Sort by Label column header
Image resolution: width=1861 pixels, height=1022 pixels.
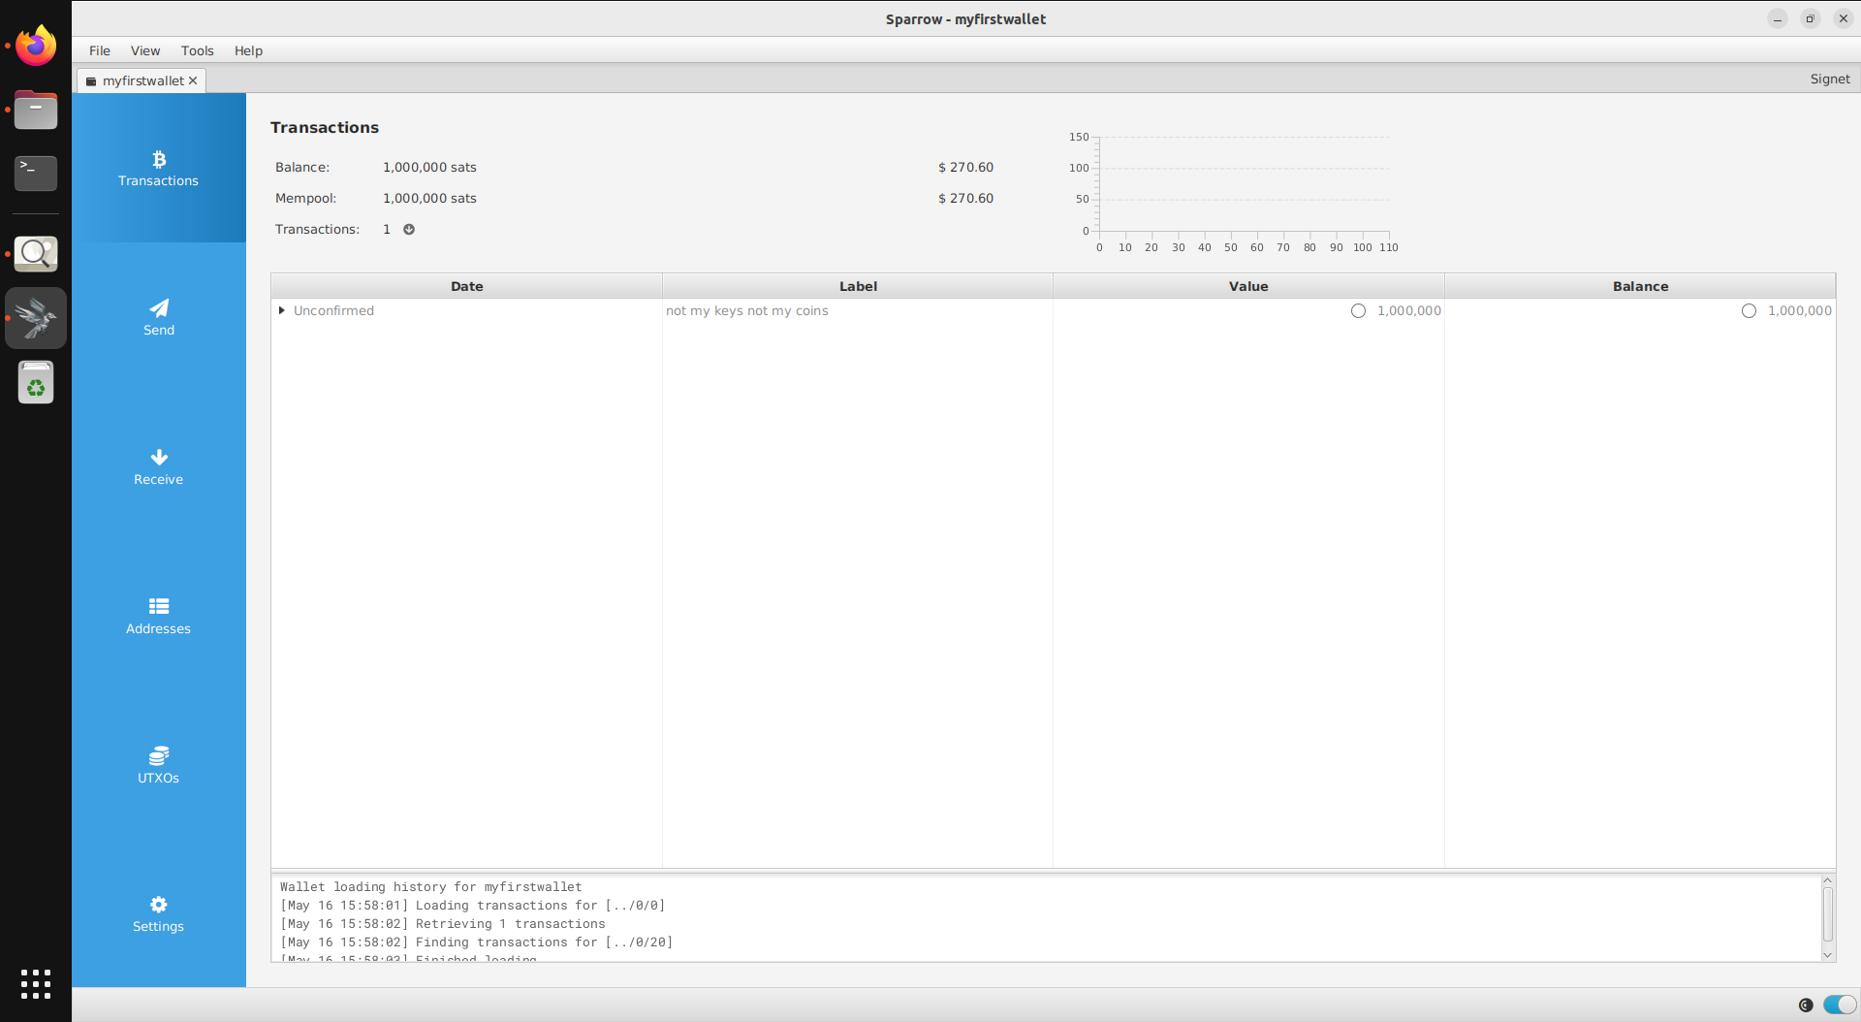pos(858,286)
